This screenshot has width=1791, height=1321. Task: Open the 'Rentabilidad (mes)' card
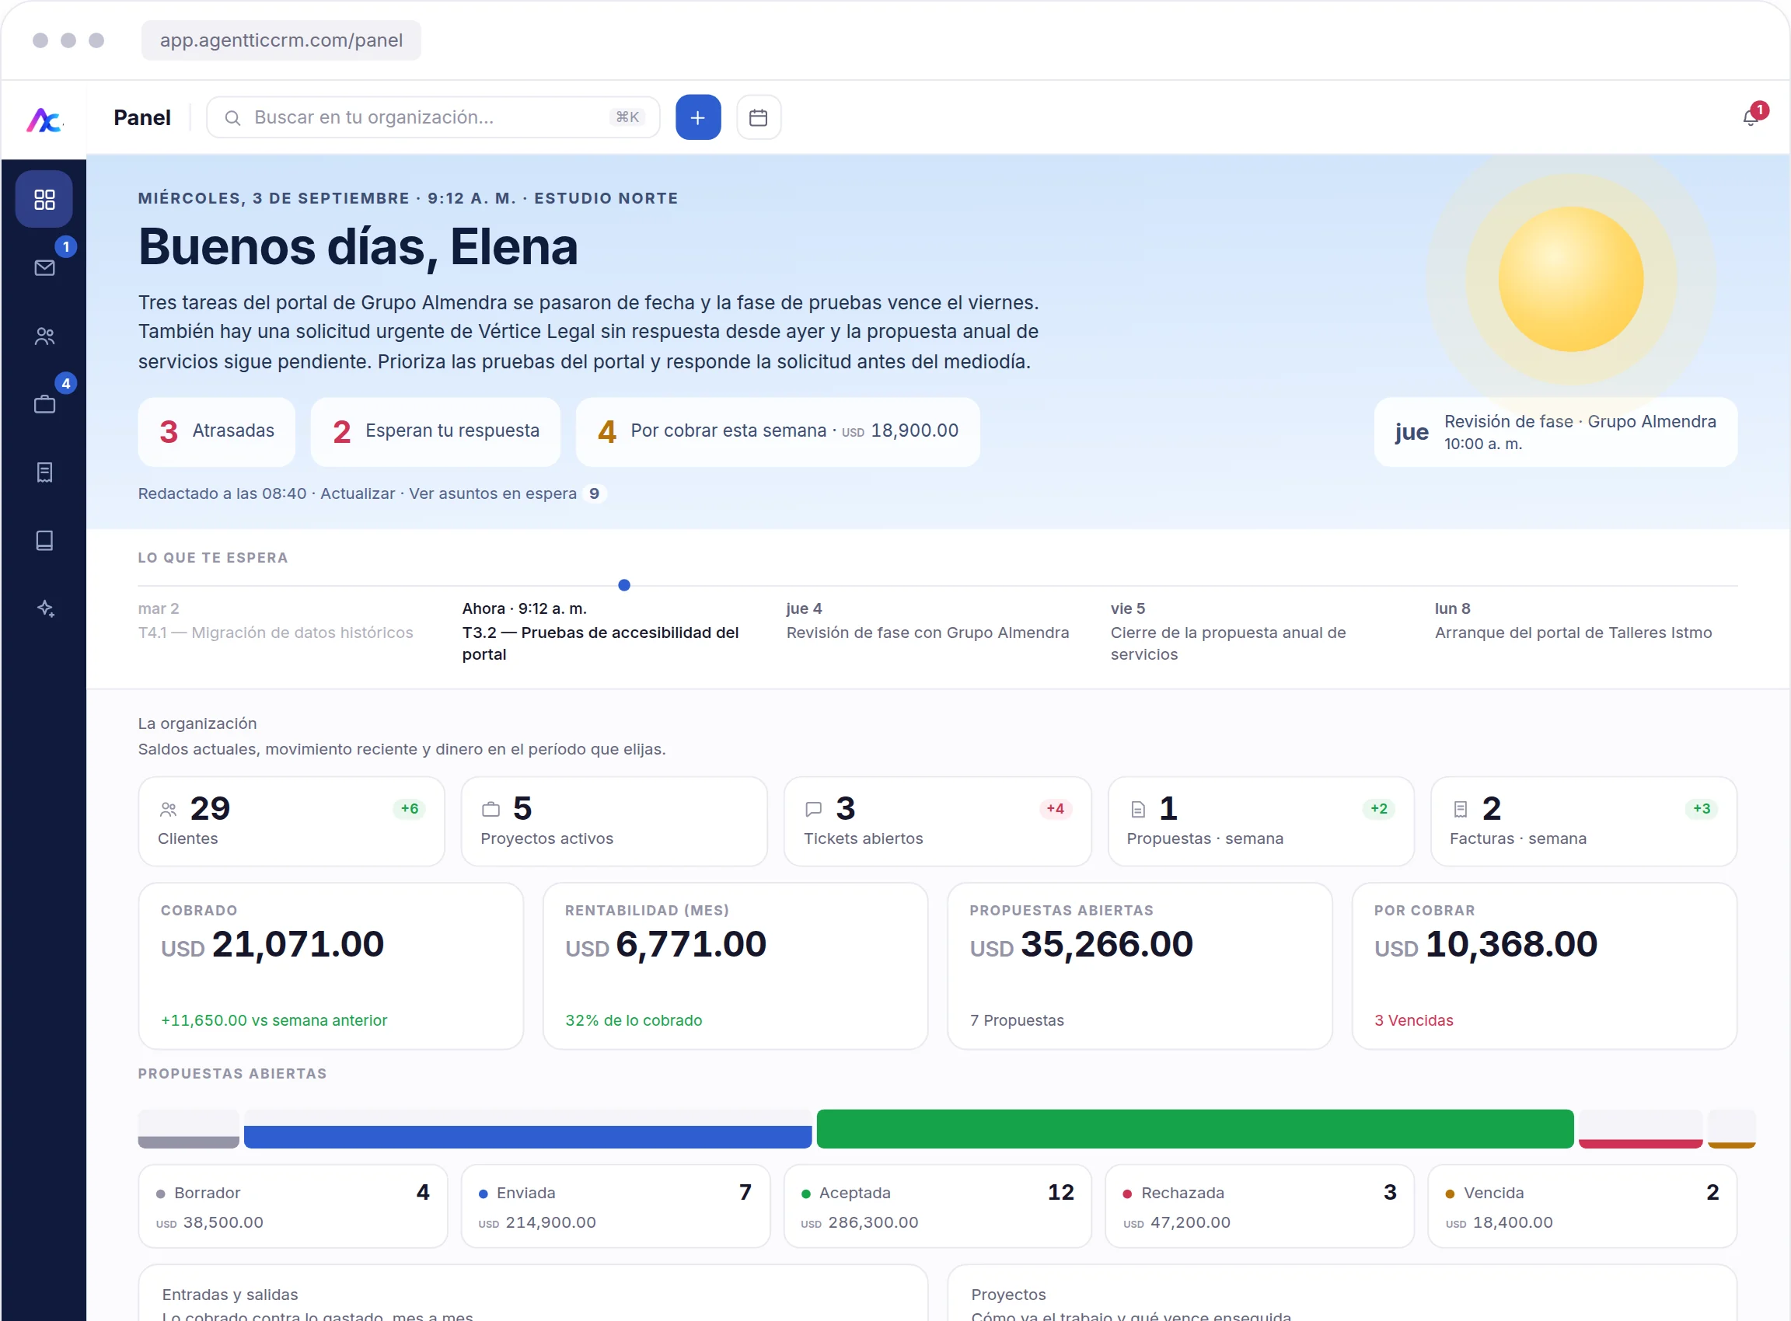tap(735, 966)
